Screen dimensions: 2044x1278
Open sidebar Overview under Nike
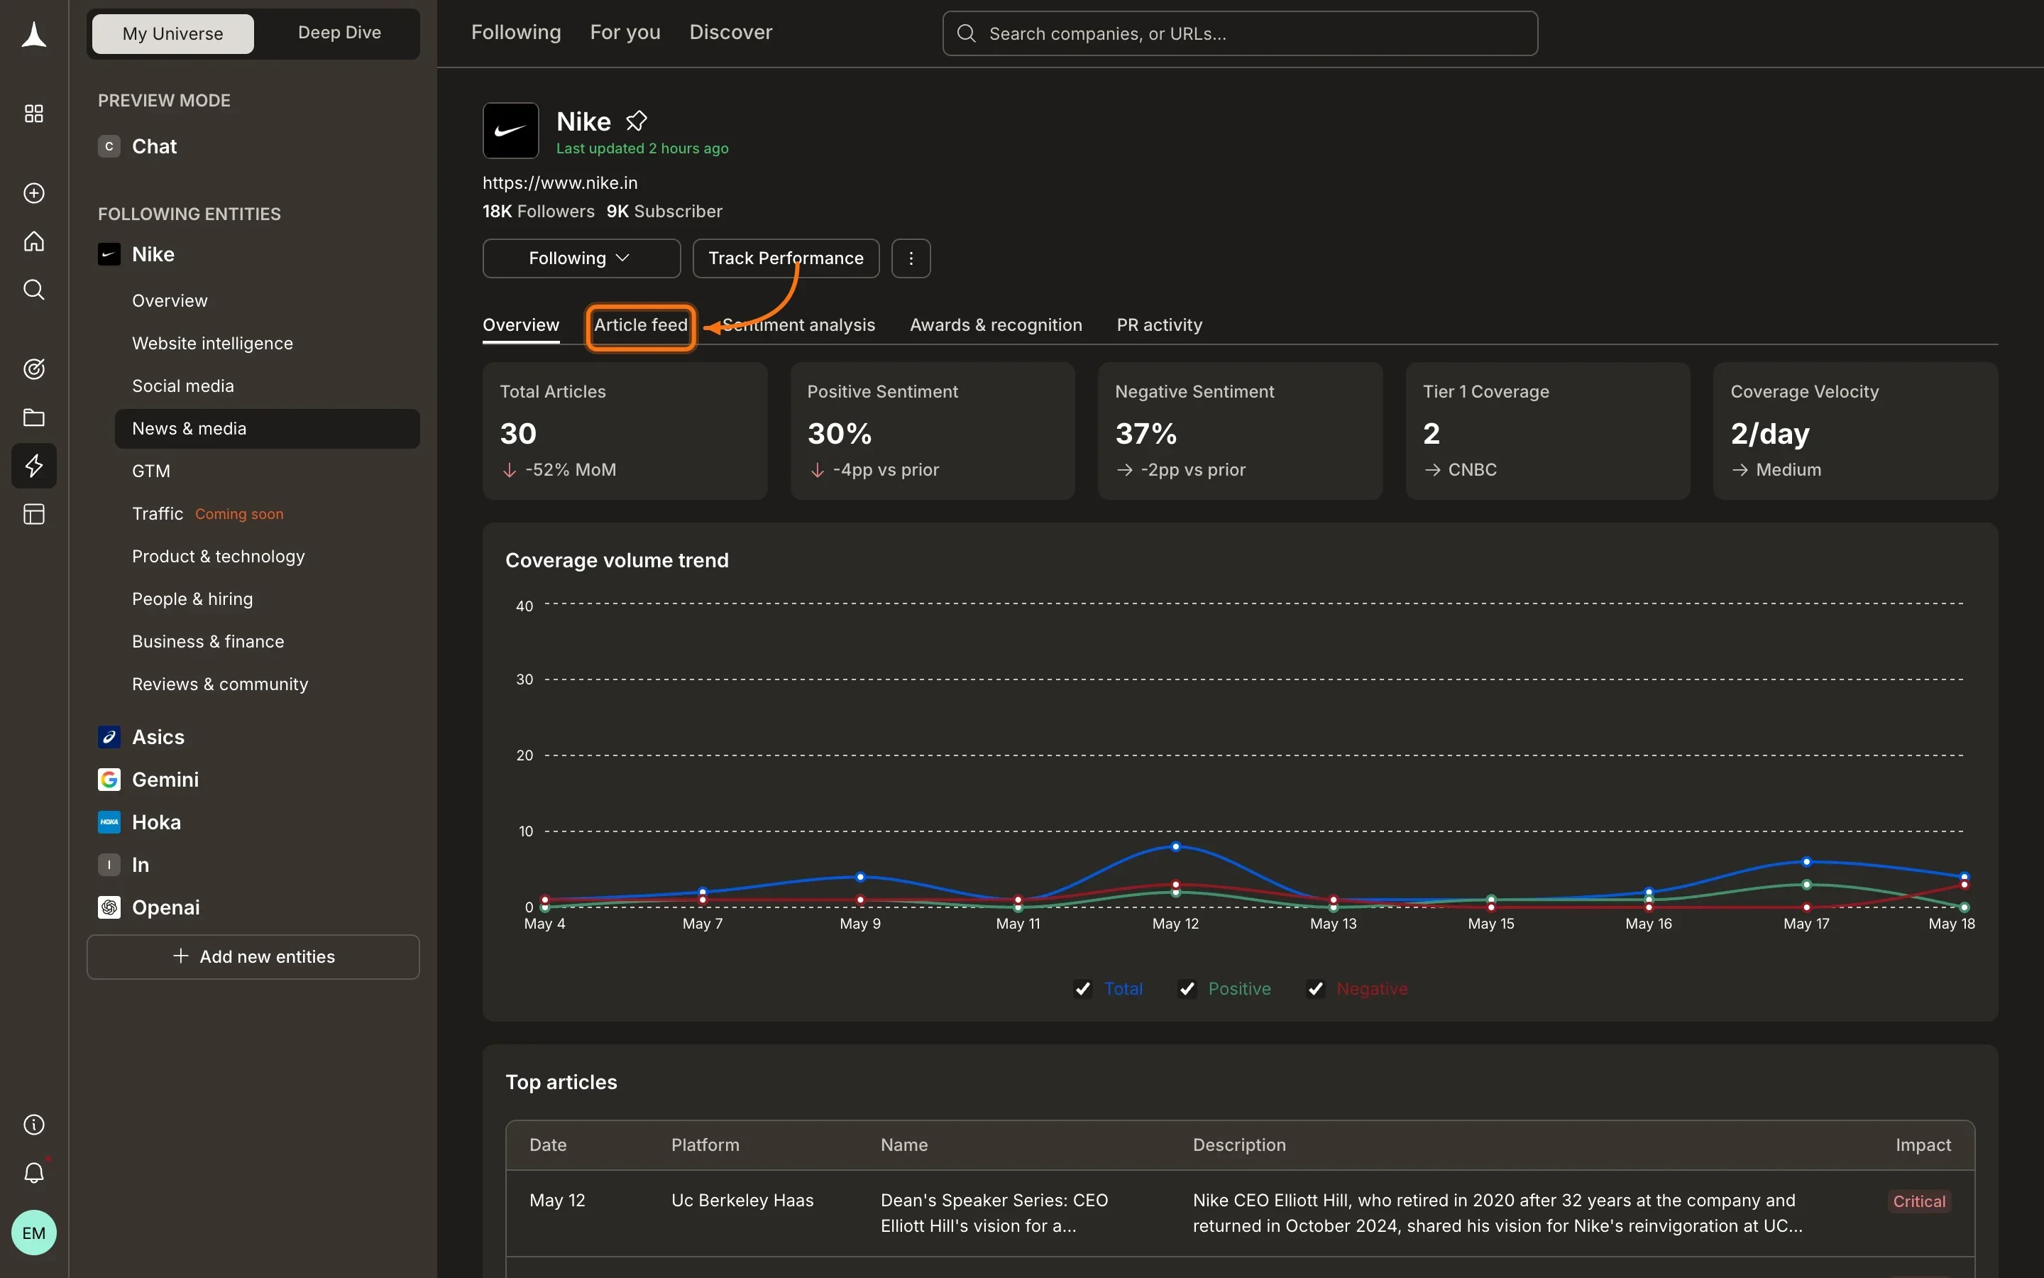pyautogui.click(x=170, y=301)
